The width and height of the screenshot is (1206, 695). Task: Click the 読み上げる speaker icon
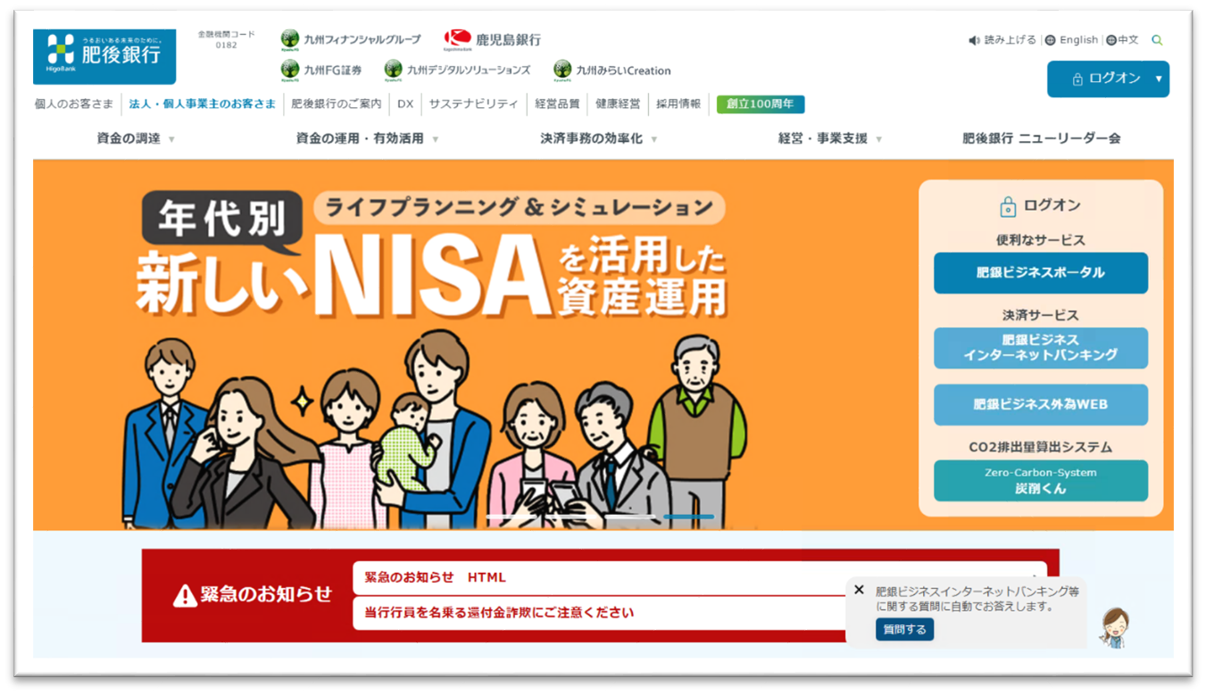(x=974, y=40)
